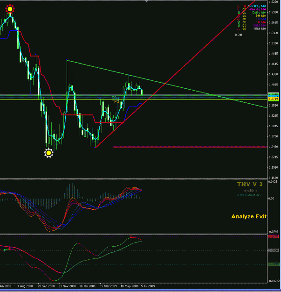
Task: Click the white sun swing-low marker
Action: 48,153
